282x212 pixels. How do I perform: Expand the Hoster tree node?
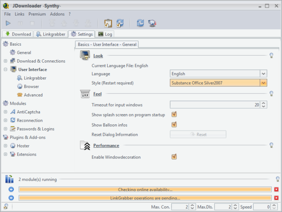6,146
